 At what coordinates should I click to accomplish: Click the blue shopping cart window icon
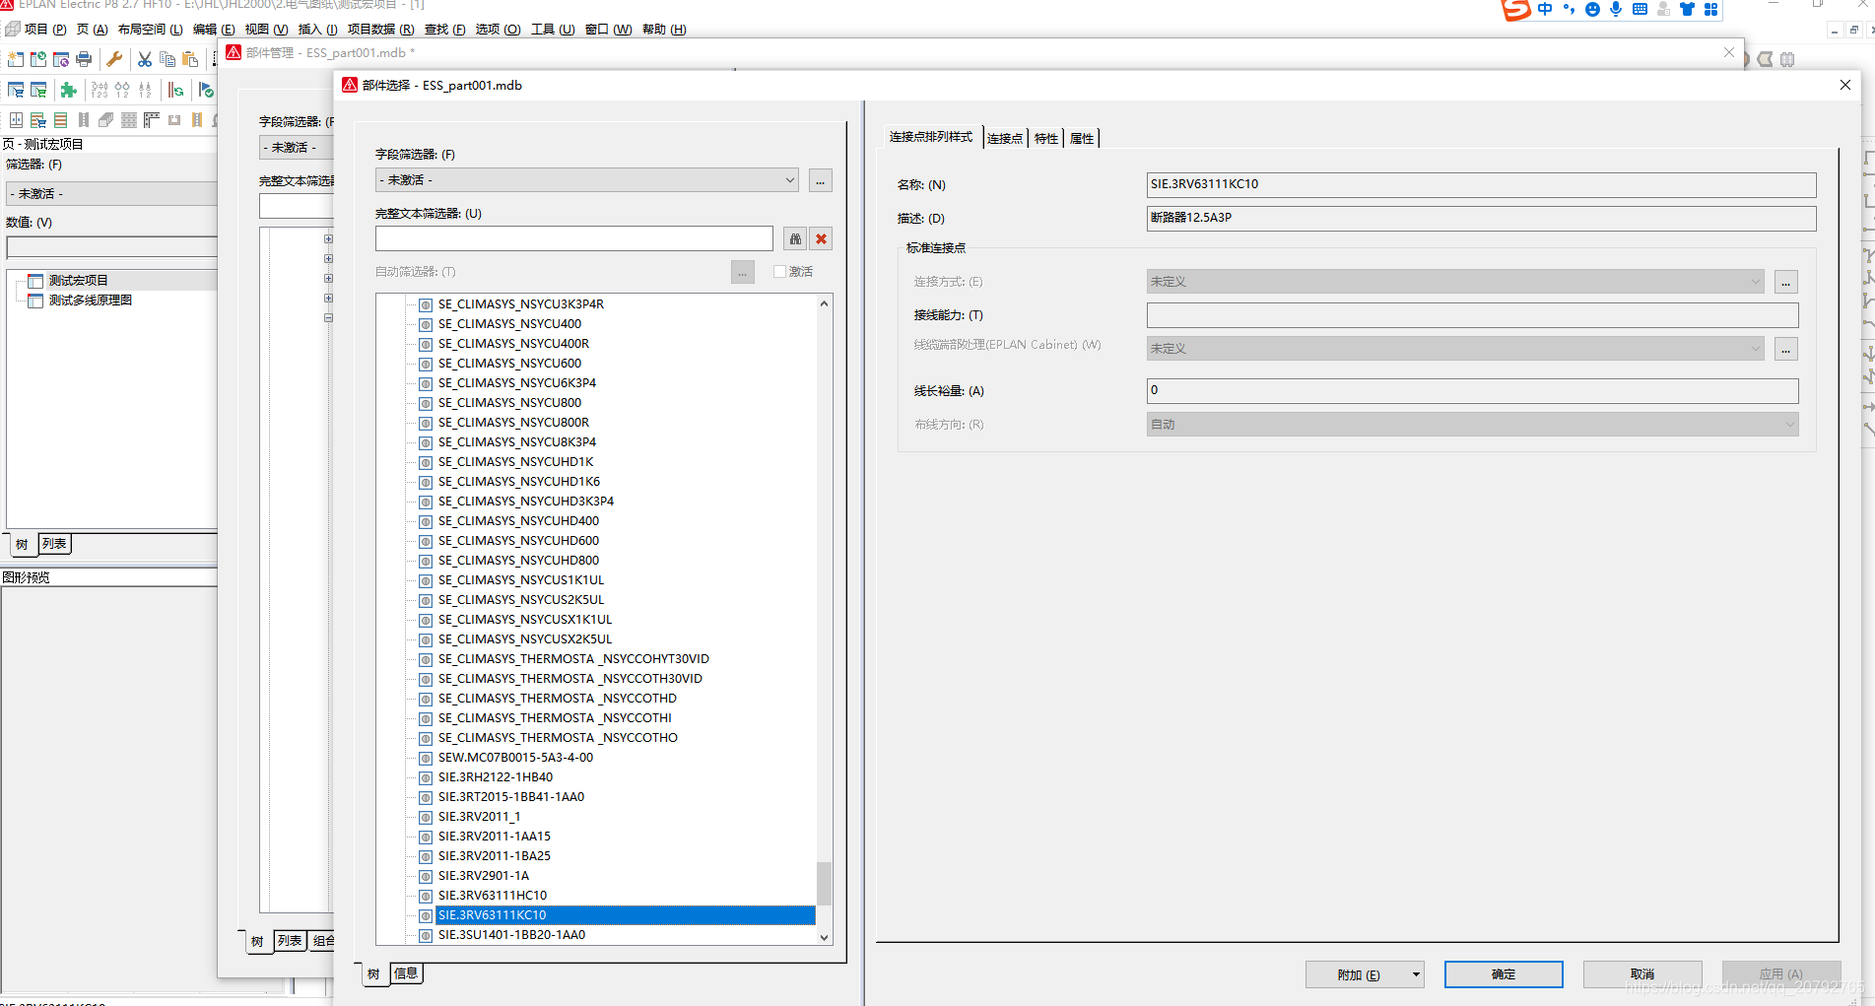[16, 91]
